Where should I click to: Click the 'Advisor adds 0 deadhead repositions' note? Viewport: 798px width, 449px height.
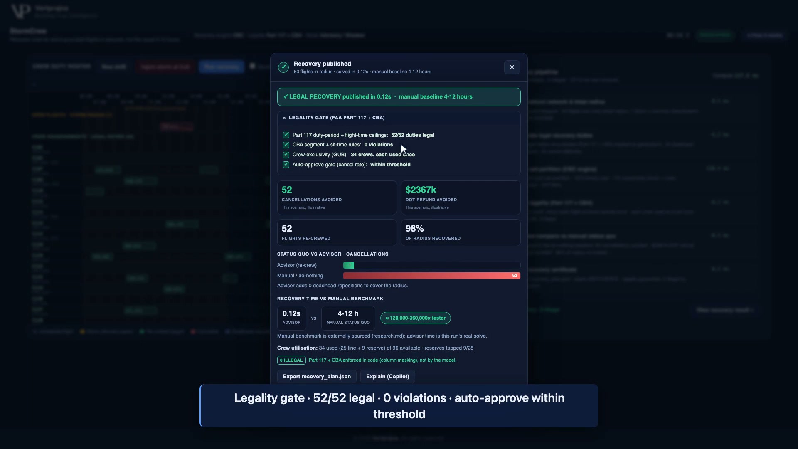(x=342, y=286)
